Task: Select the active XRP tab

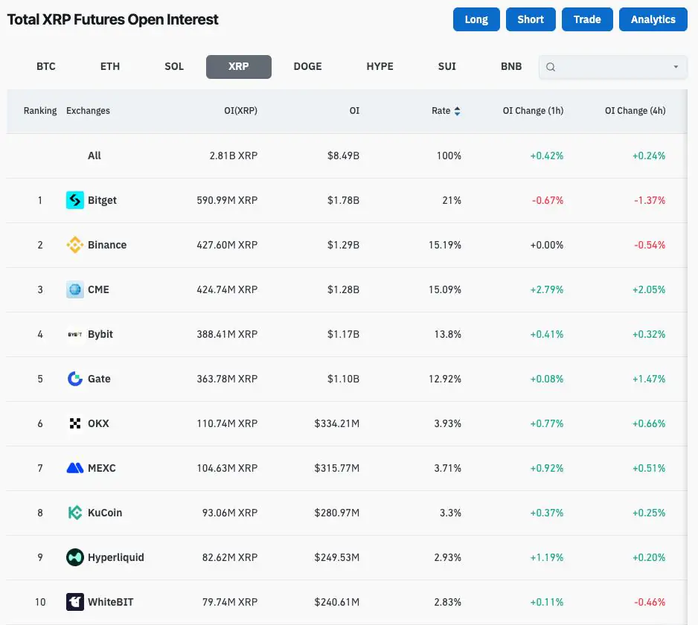Action: coord(239,67)
